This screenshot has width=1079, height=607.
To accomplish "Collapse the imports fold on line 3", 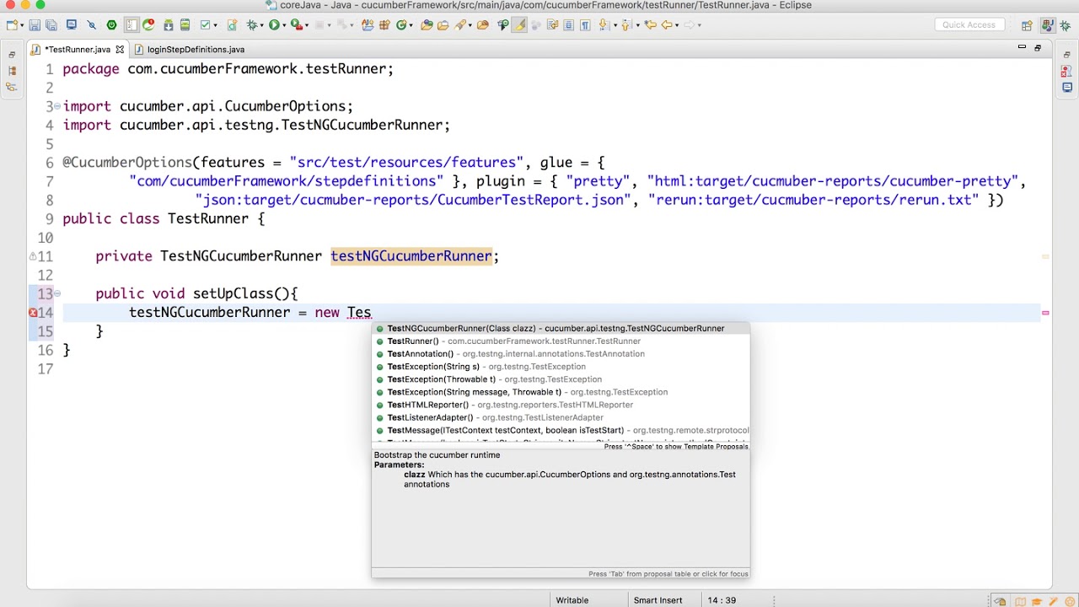I will click(57, 106).
